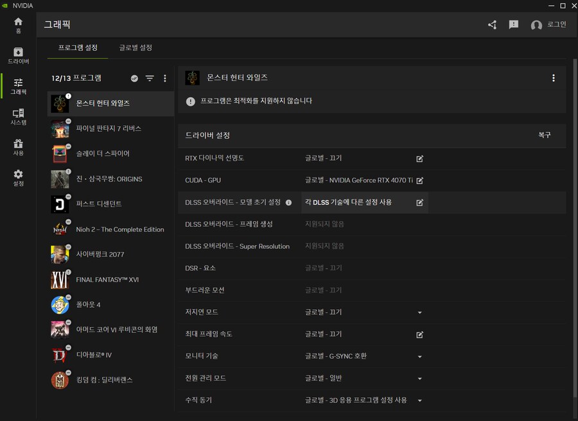Select FINAL FANTASY XVI program

110,280
